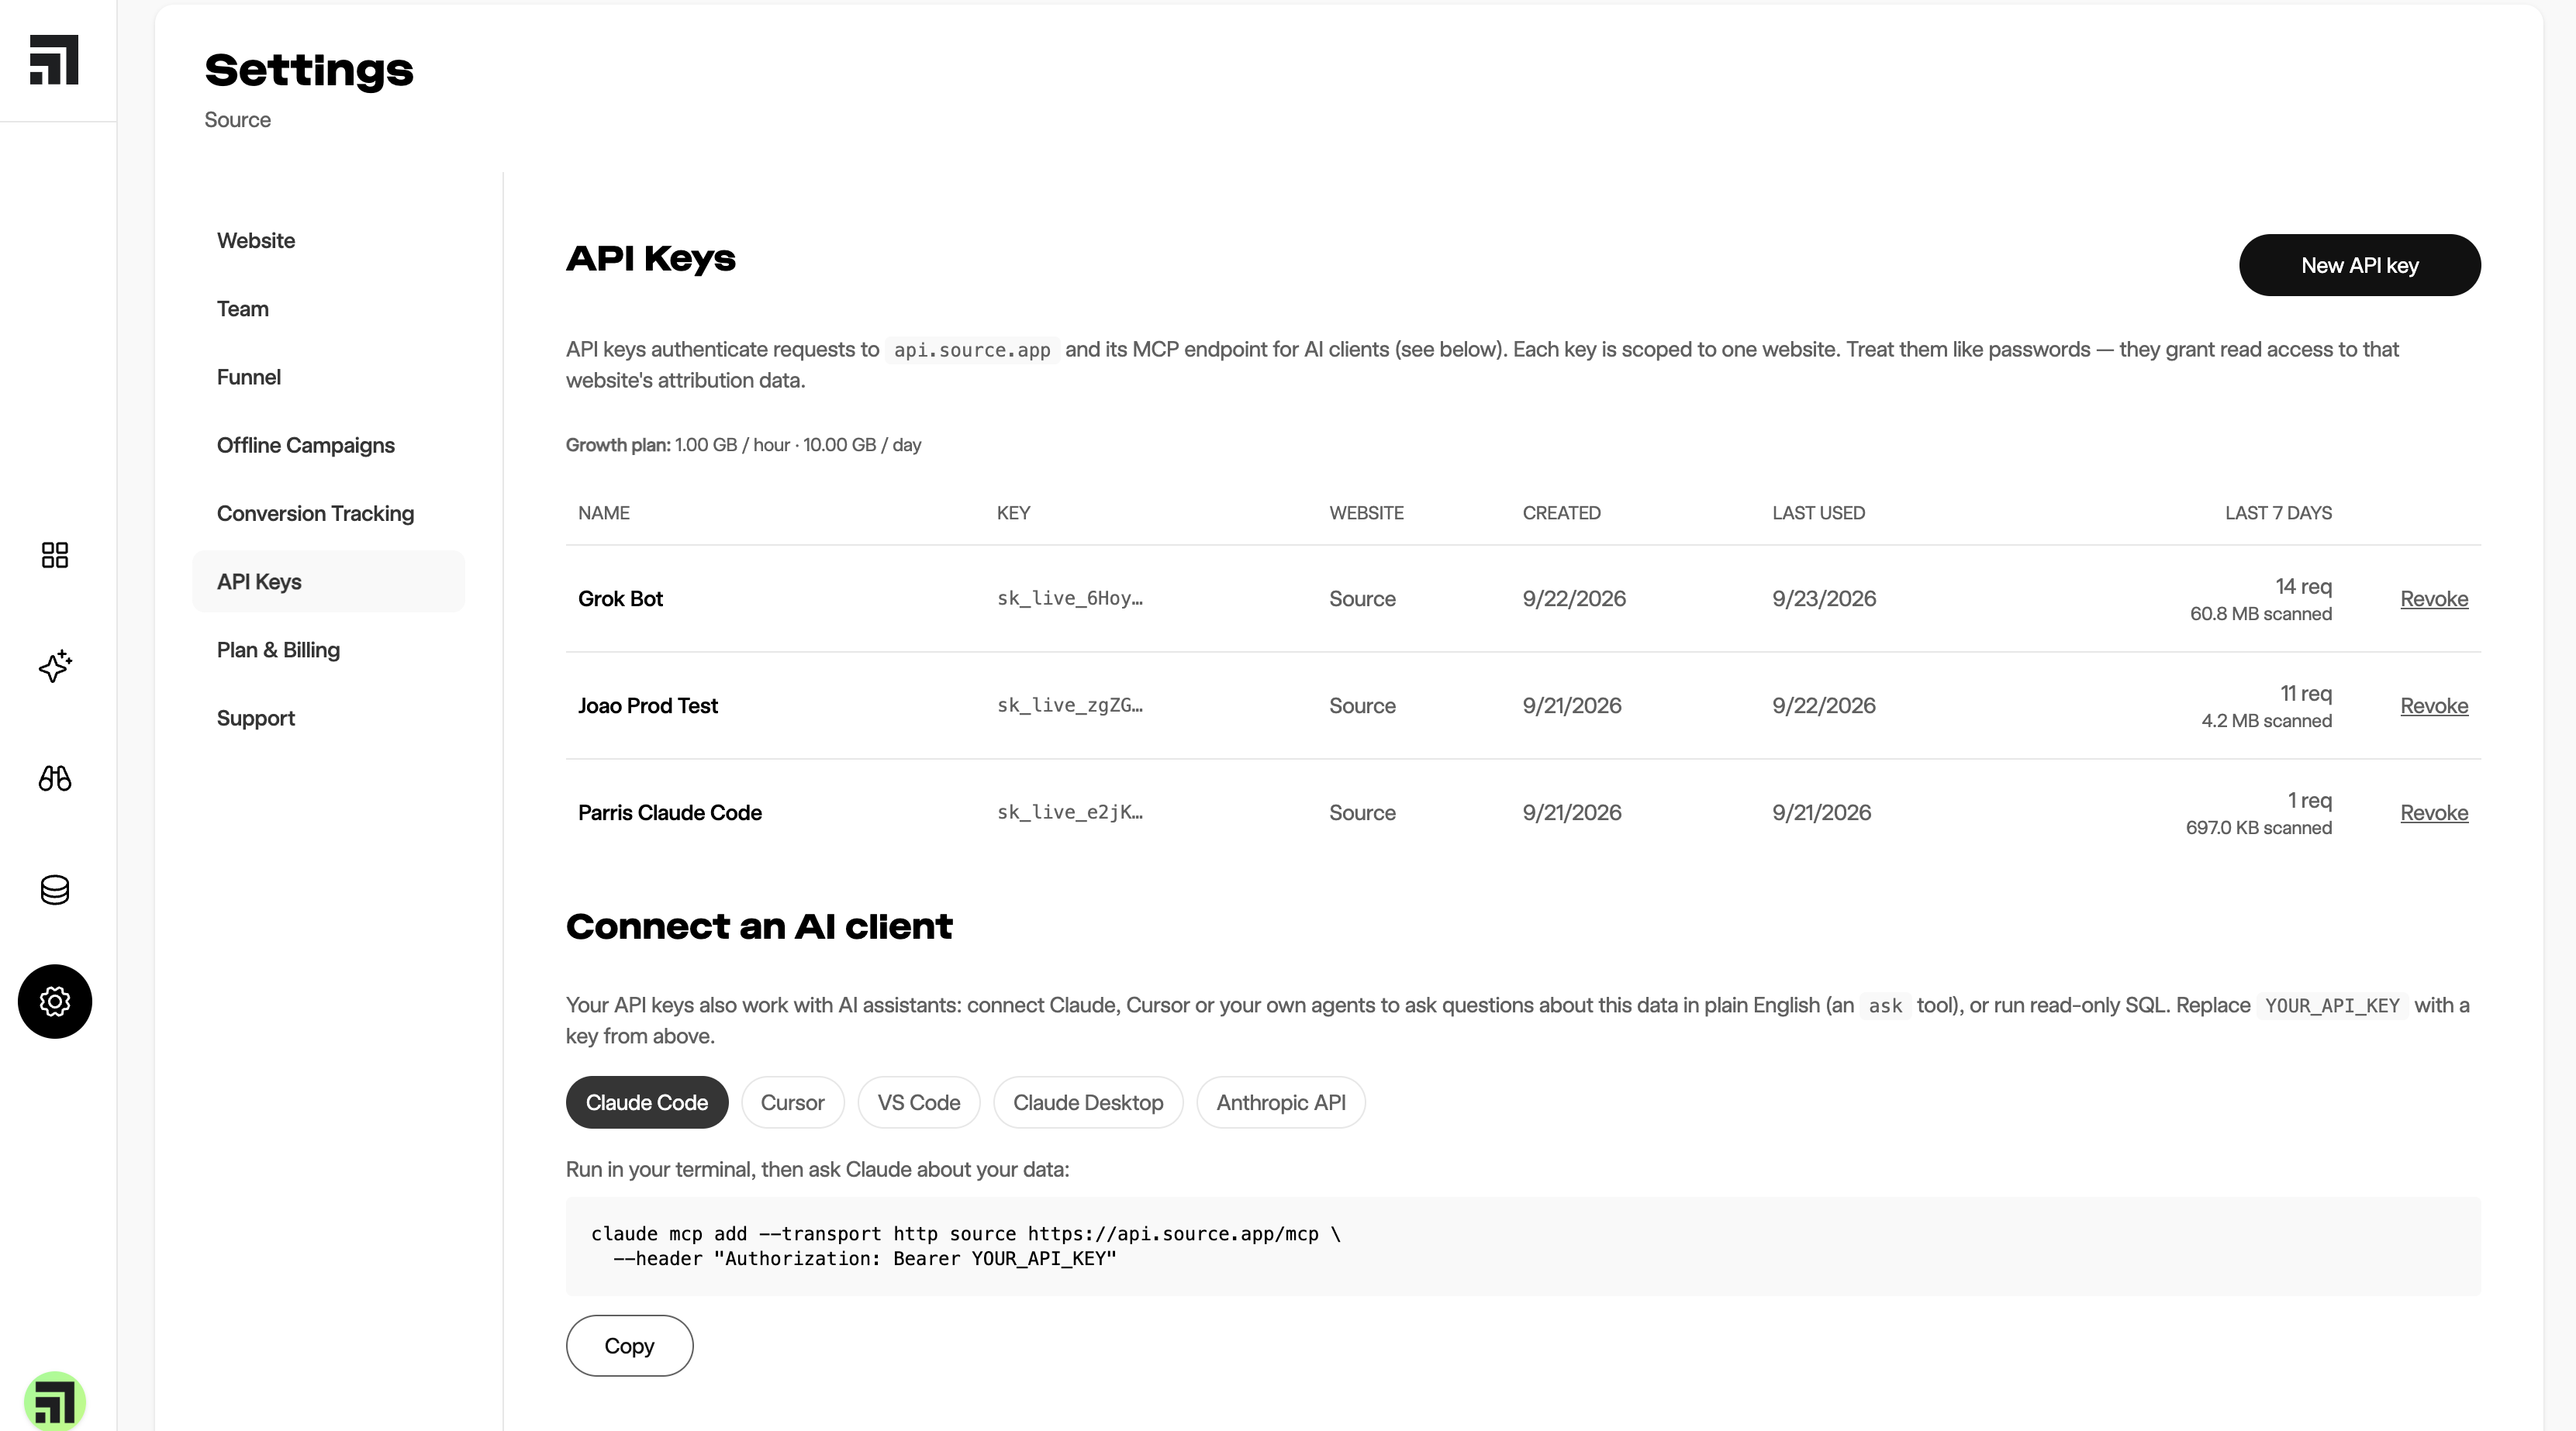Open the database stack icon in the sidebar
Screen dimensions: 2576x1431
(55, 890)
